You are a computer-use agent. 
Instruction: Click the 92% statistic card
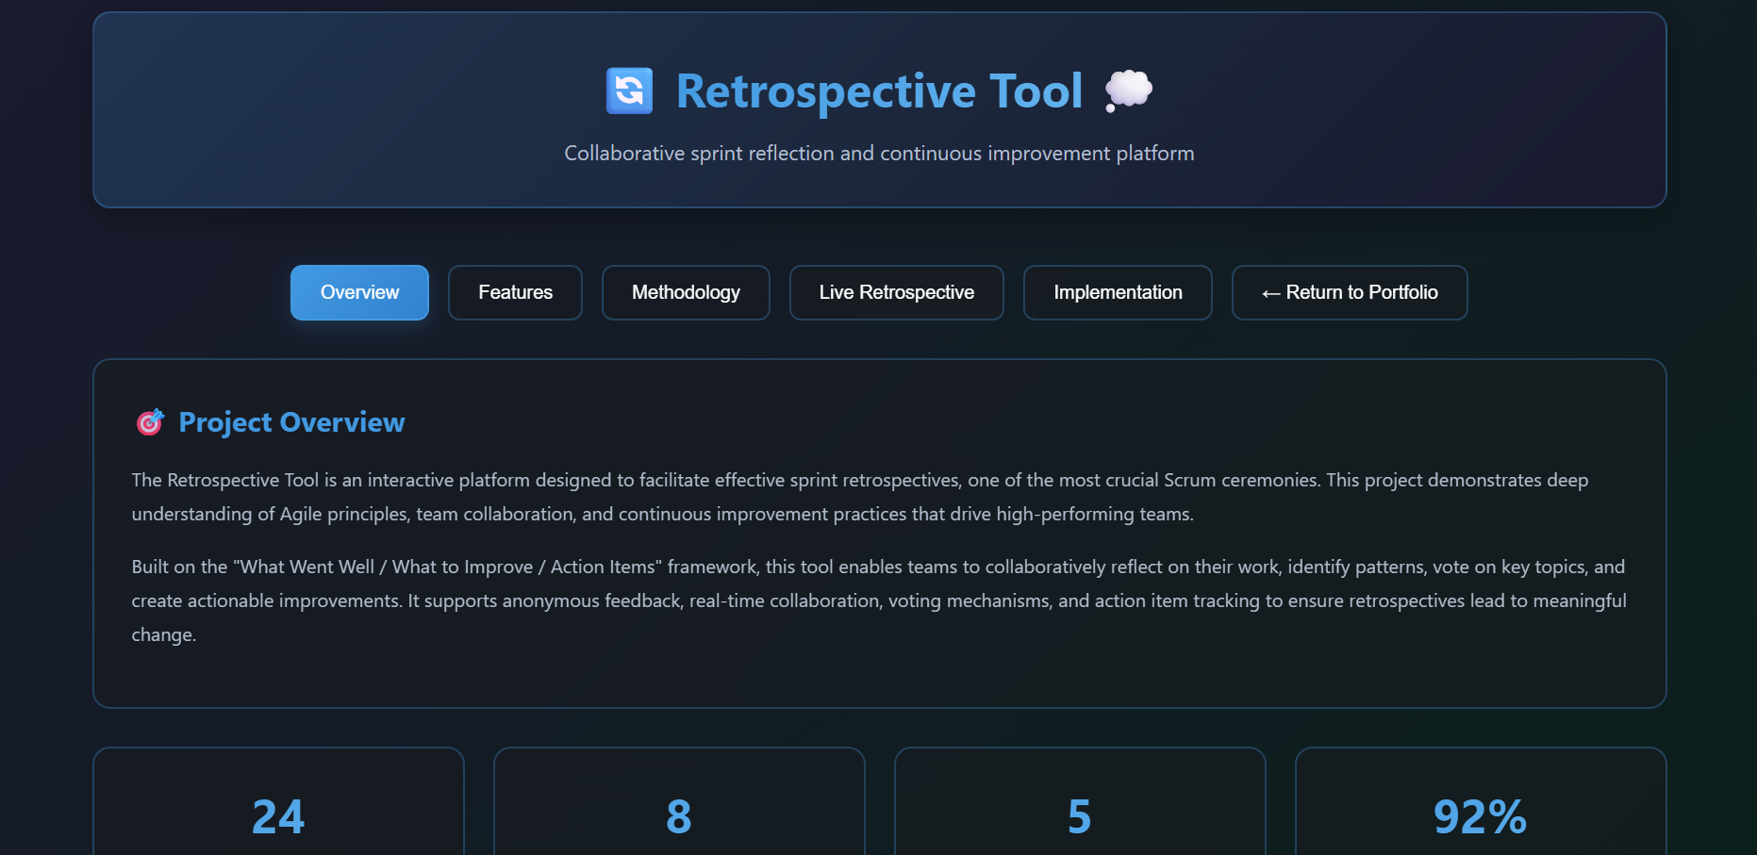point(1480,811)
